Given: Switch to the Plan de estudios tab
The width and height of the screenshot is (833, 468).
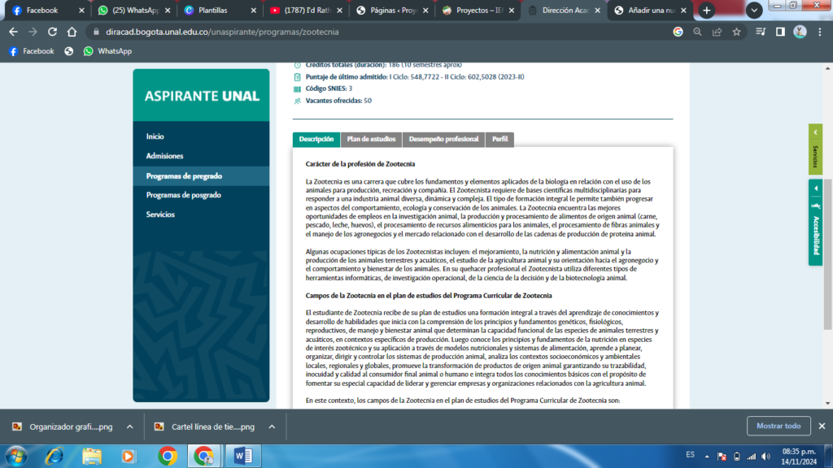Looking at the screenshot, I should [371, 139].
